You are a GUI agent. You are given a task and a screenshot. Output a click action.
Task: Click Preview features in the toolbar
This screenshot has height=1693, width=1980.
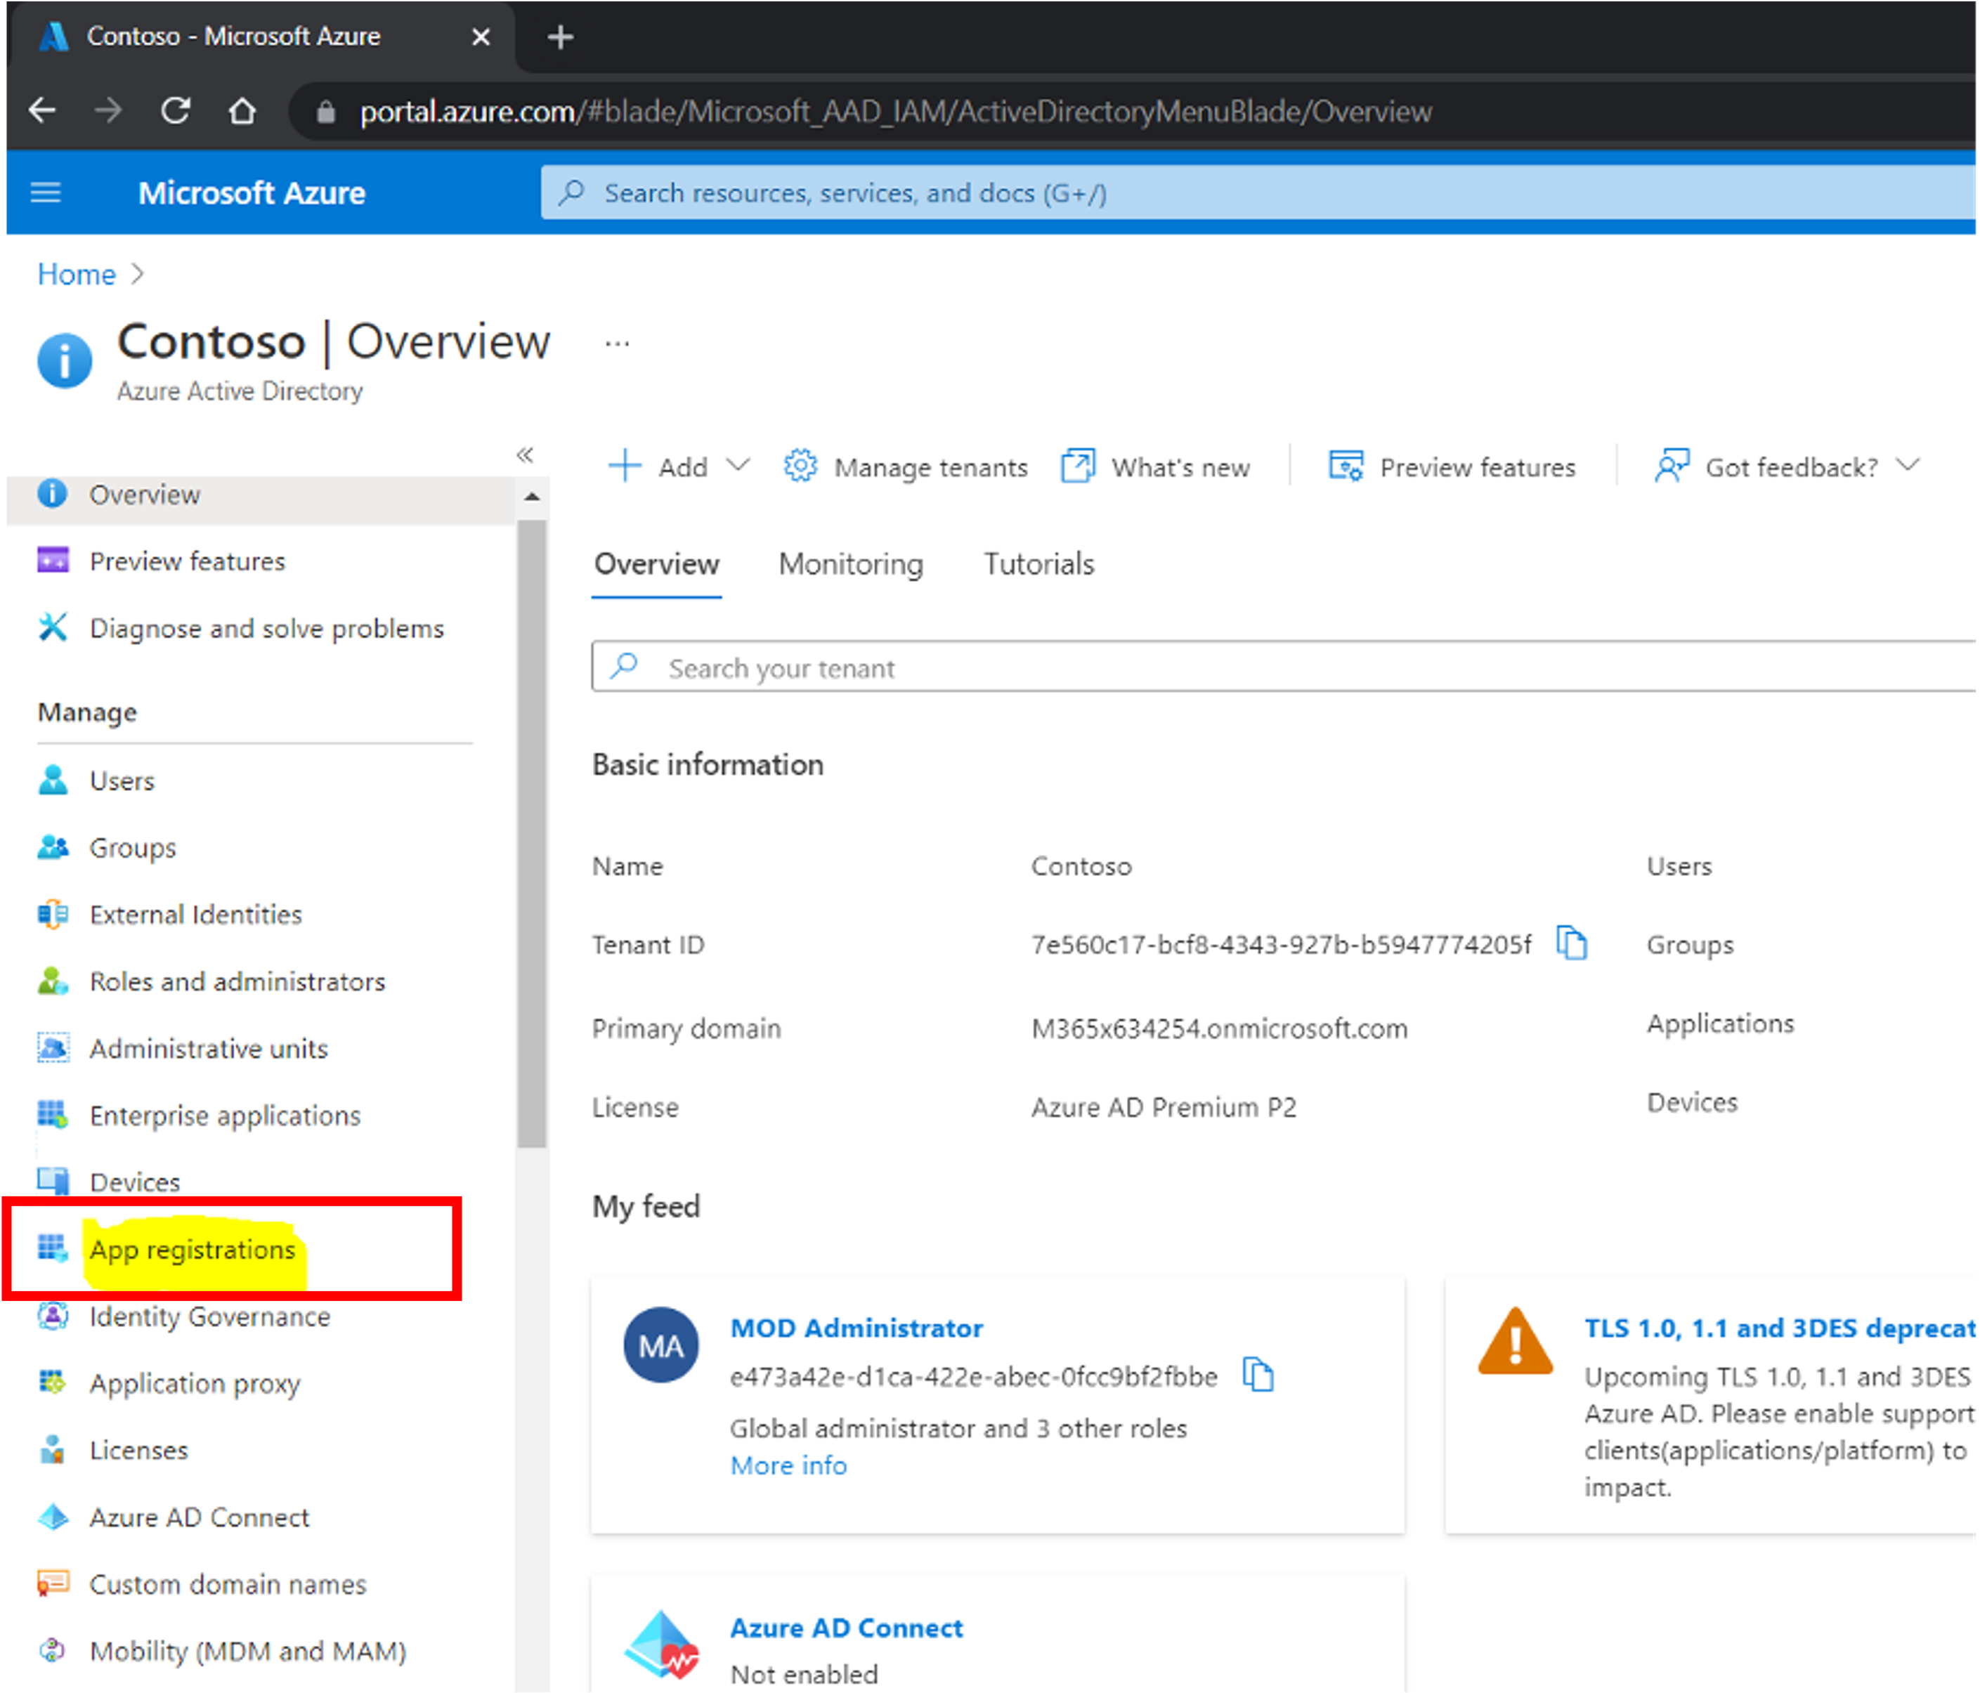coord(1452,467)
